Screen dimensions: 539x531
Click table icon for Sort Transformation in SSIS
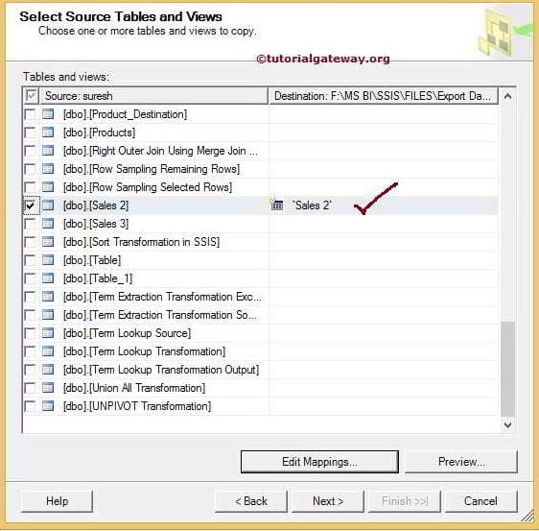[48, 242]
